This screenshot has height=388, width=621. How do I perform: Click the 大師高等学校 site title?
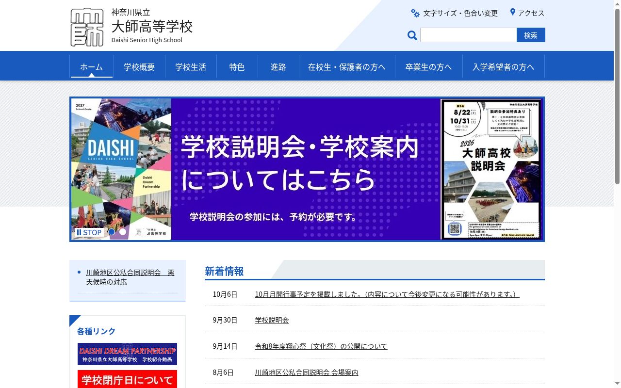tap(152, 26)
